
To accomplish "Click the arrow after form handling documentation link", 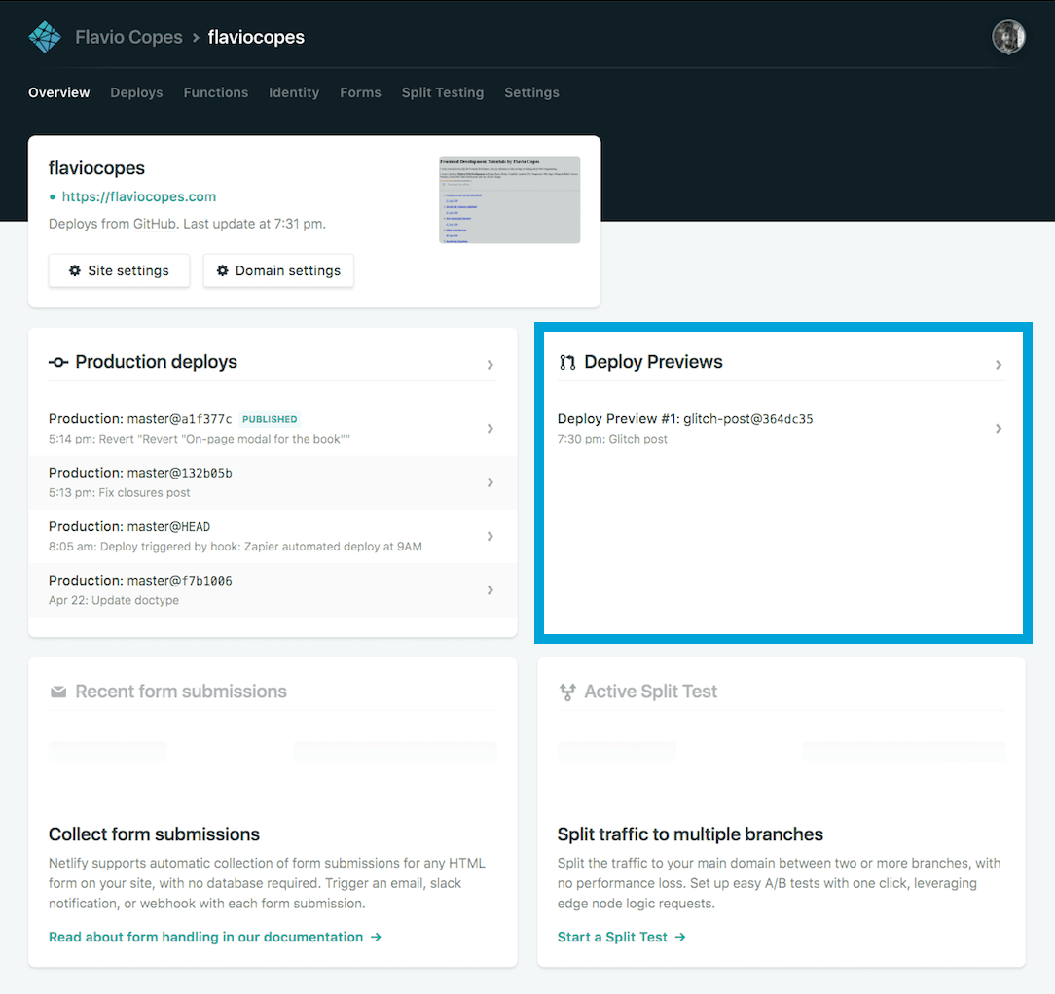I will pyautogui.click(x=376, y=937).
